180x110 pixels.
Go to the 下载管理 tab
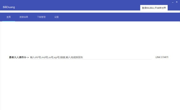tap(41, 17)
